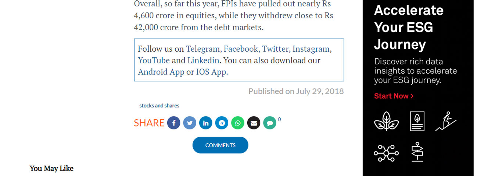The image size is (502, 176).
Task: Open the IOS App link
Action: [212, 72]
